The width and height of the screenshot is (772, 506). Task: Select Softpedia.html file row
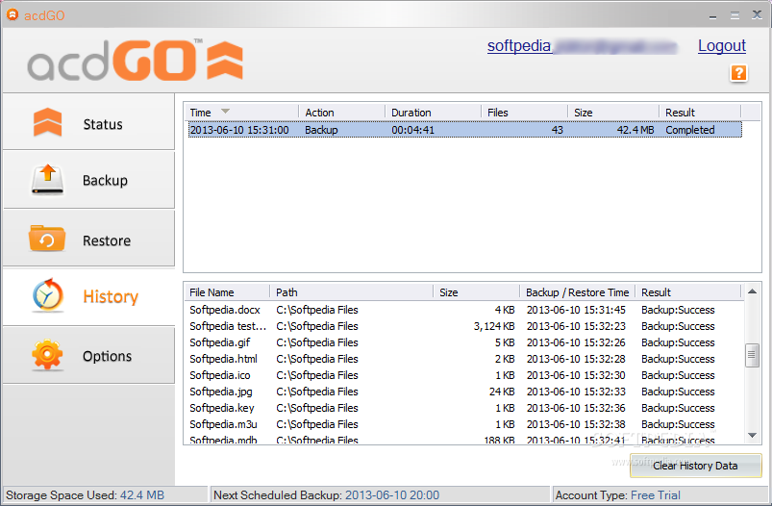point(464,359)
